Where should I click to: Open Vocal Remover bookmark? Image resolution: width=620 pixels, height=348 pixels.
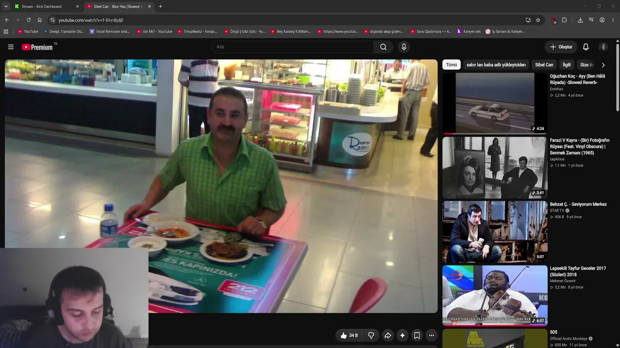[x=110, y=31]
